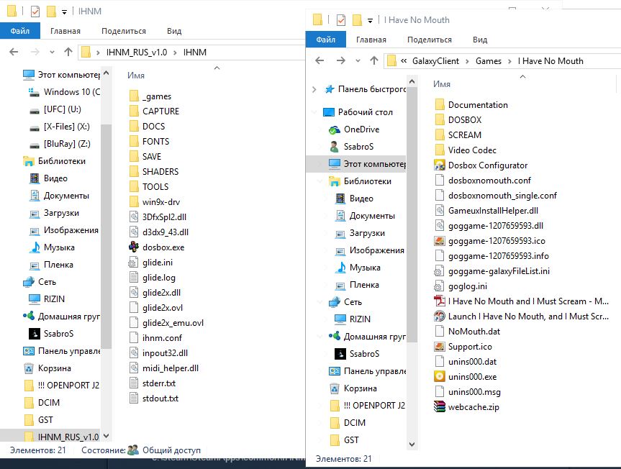The width and height of the screenshot is (621, 469).
Task: Select goglog.ini file icon
Action: [x=439, y=286]
